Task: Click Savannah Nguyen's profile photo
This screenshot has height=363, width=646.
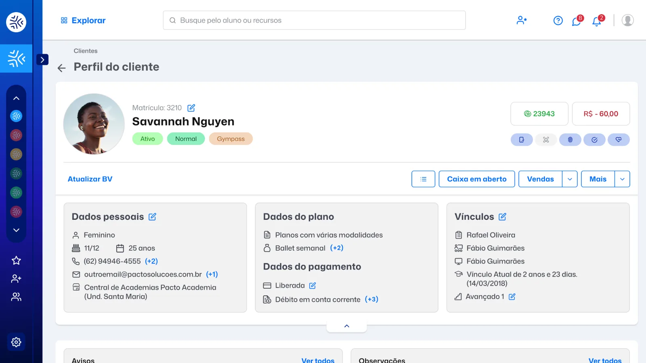Action: point(94,124)
